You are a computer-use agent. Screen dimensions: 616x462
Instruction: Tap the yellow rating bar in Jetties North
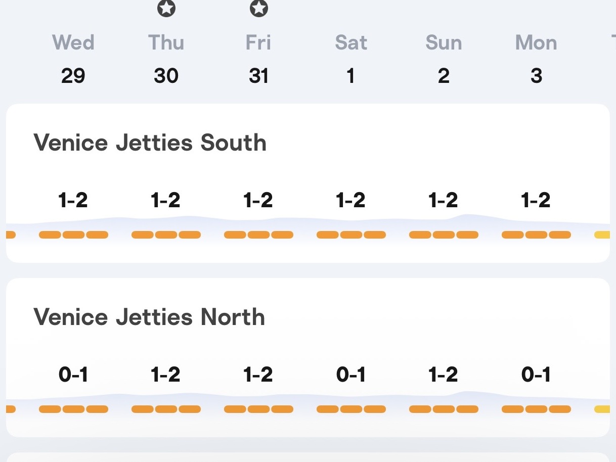tap(602, 409)
